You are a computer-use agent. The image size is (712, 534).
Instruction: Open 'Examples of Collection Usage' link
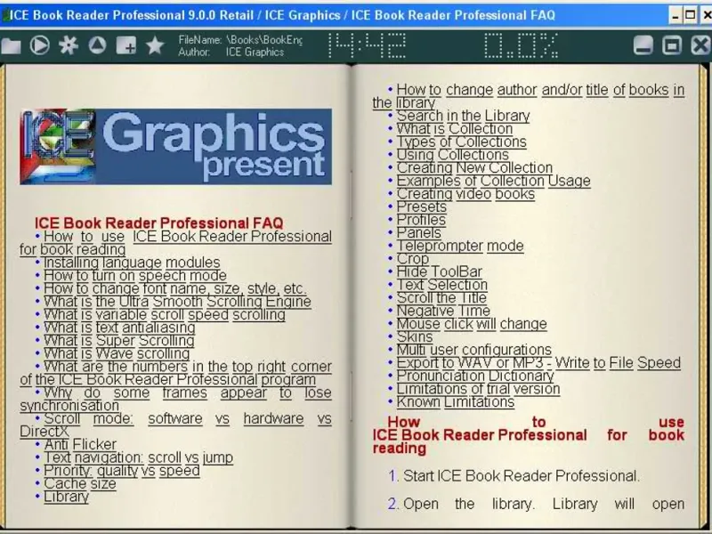pos(494,181)
